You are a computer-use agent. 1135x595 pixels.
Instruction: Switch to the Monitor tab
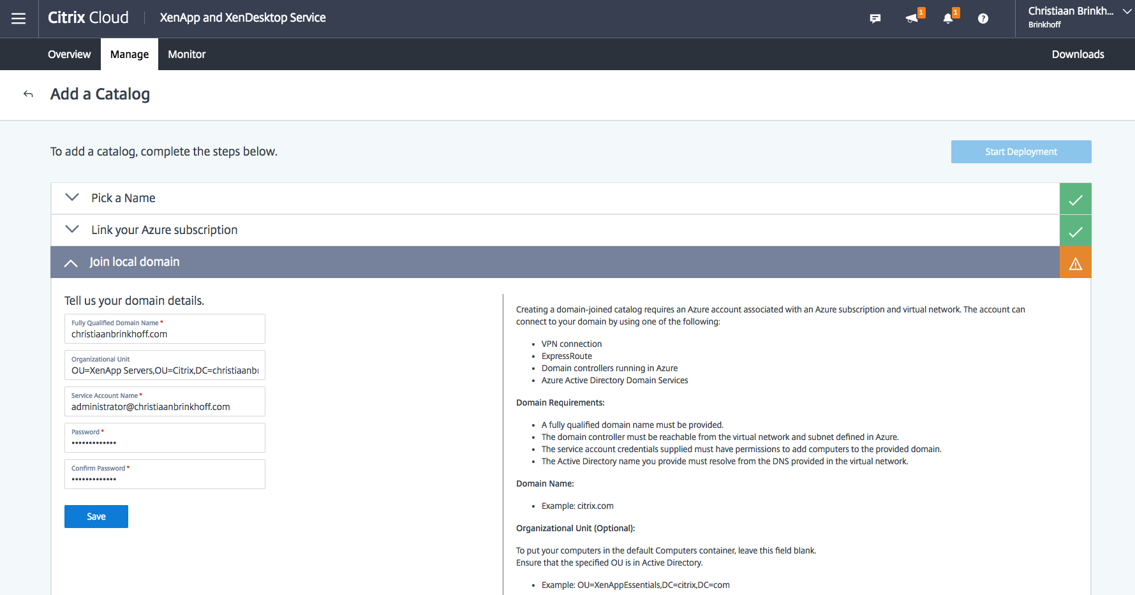[187, 54]
